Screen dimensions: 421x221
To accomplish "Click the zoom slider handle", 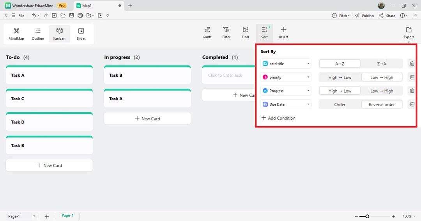I will [367, 216].
